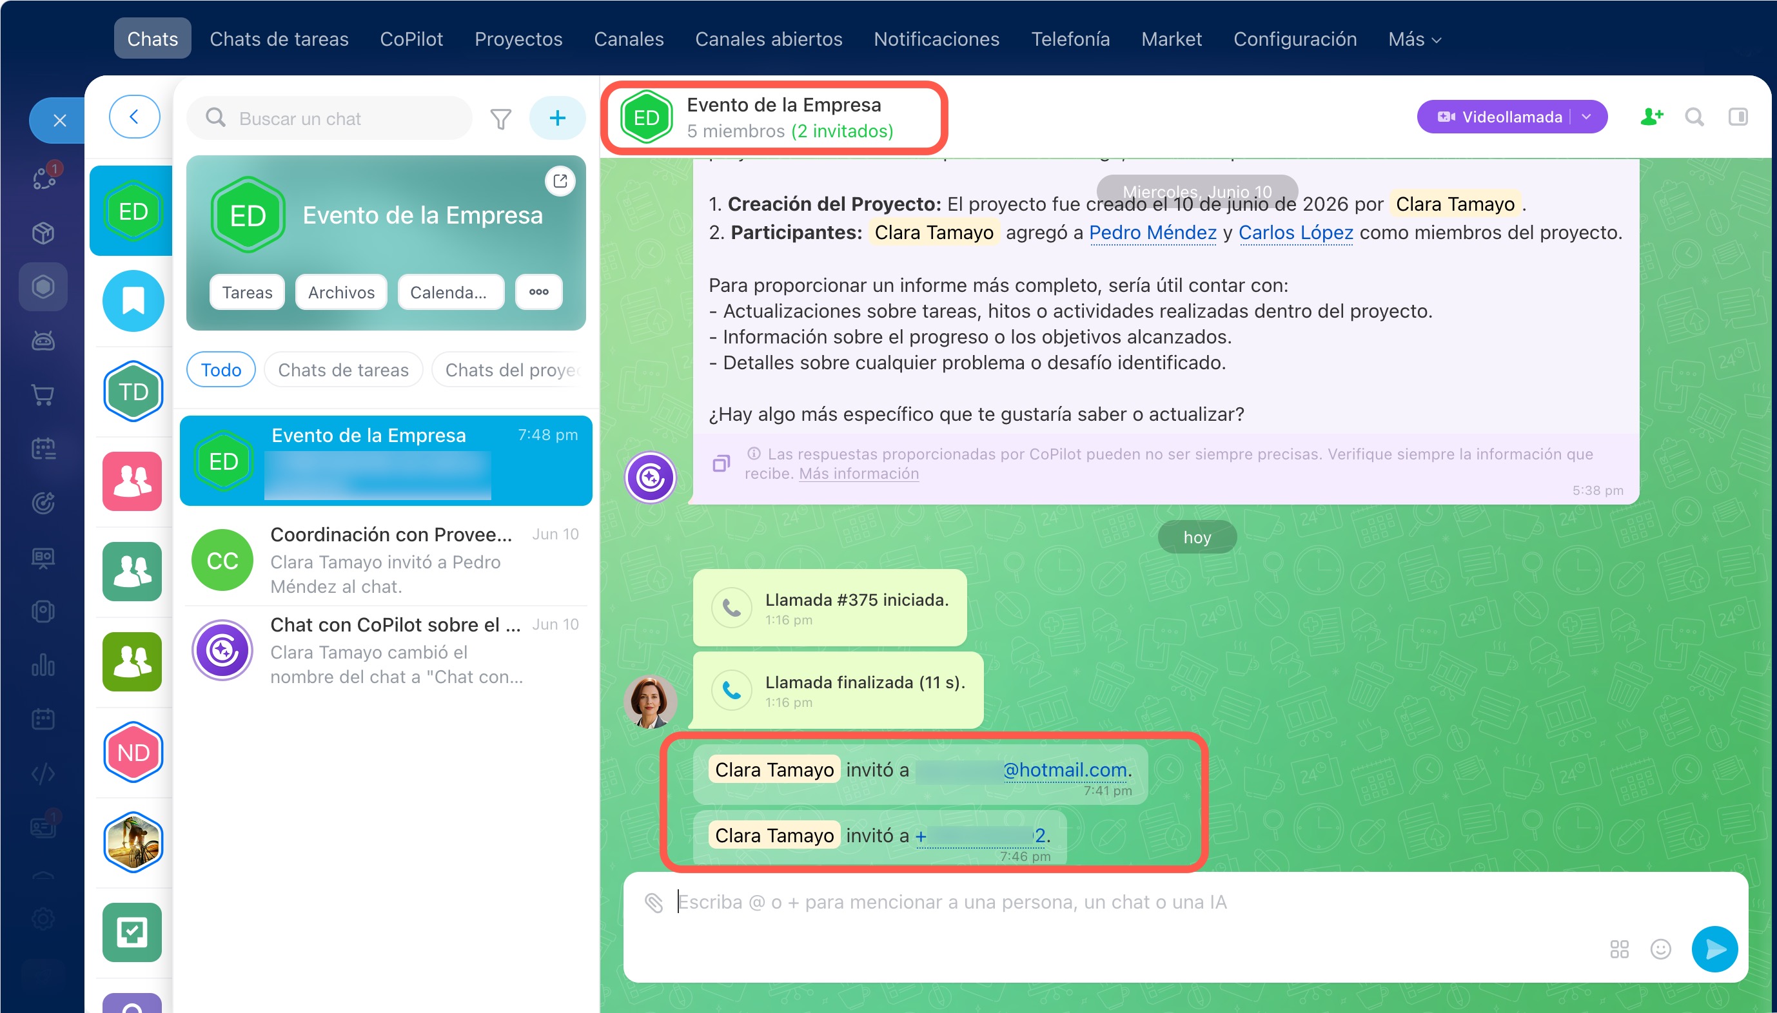Open the shopping cart icon in the dark sidebar
The height and width of the screenshot is (1013, 1777).
point(43,394)
